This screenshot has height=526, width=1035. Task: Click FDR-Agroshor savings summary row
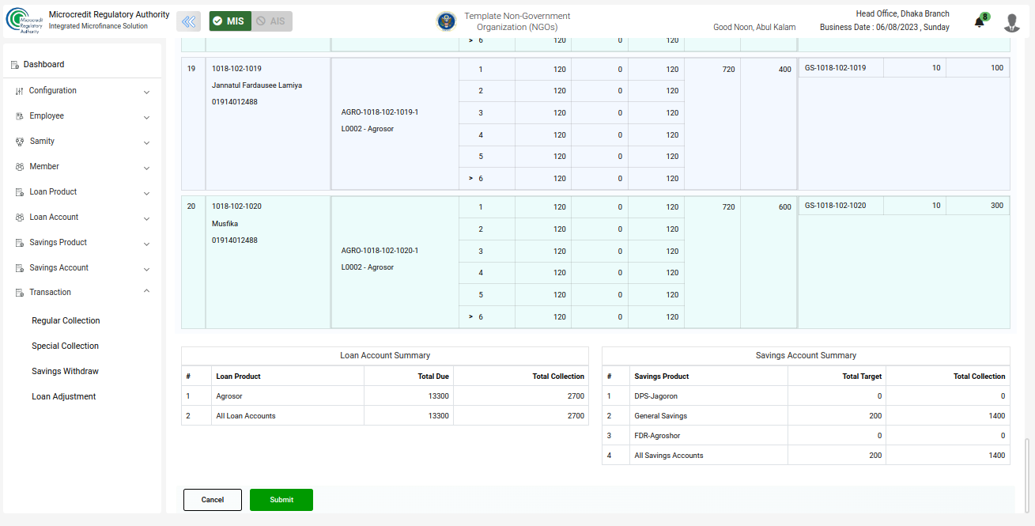806,436
